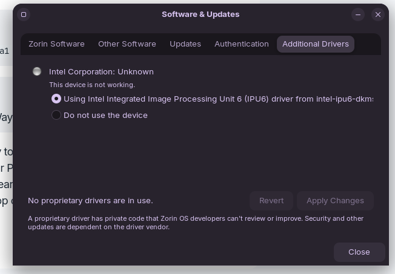Click the proprietary driver description paragraph
Screen dimensions: 395x274
[x=195, y=223]
